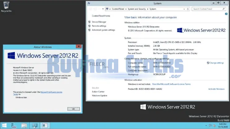The height and width of the screenshot is (129, 230).
Task: Open Device Manager link
Action: coord(99,22)
